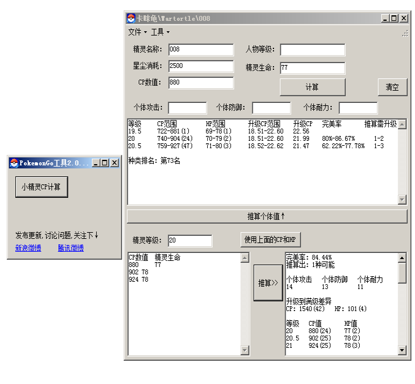
Task: Click the 星尘消耗 field showing 2500
Action: pos(201,66)
